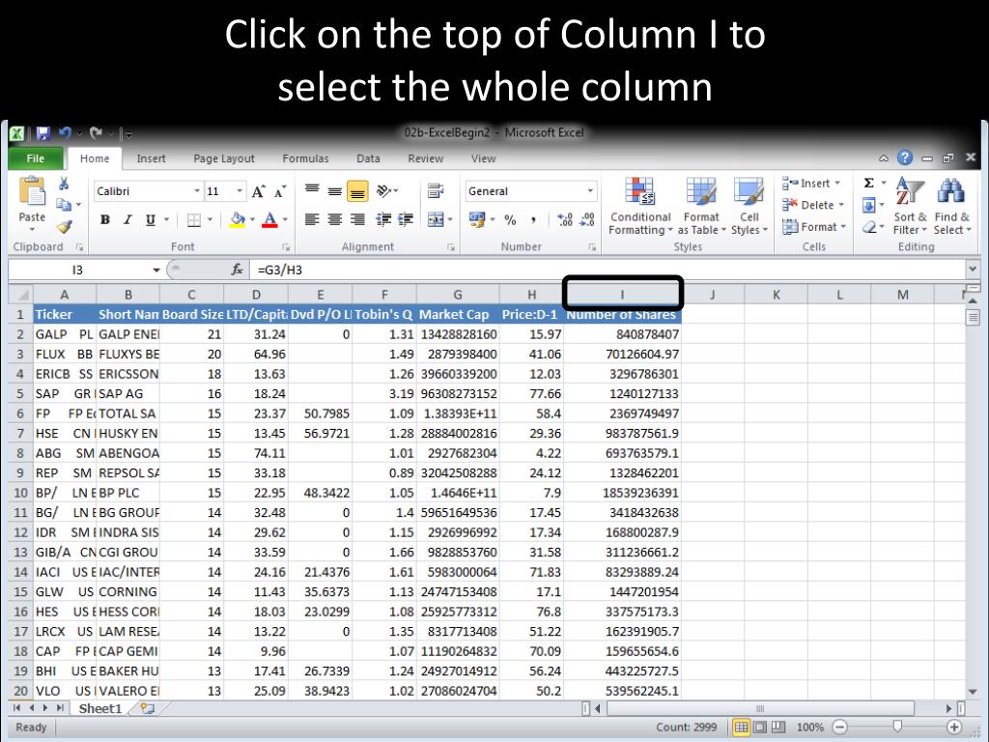This screenshot has height=742, width=989.
Task: Click the Select All corner button
Action: [x=21, y=295]
